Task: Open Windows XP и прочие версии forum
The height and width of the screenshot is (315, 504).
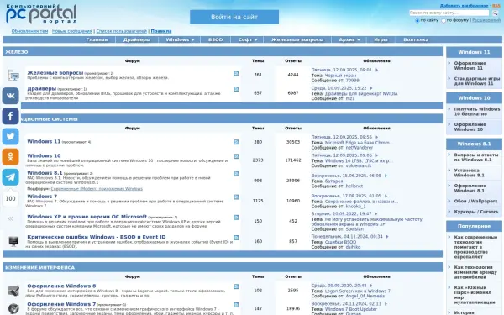Action: [87, 217]
